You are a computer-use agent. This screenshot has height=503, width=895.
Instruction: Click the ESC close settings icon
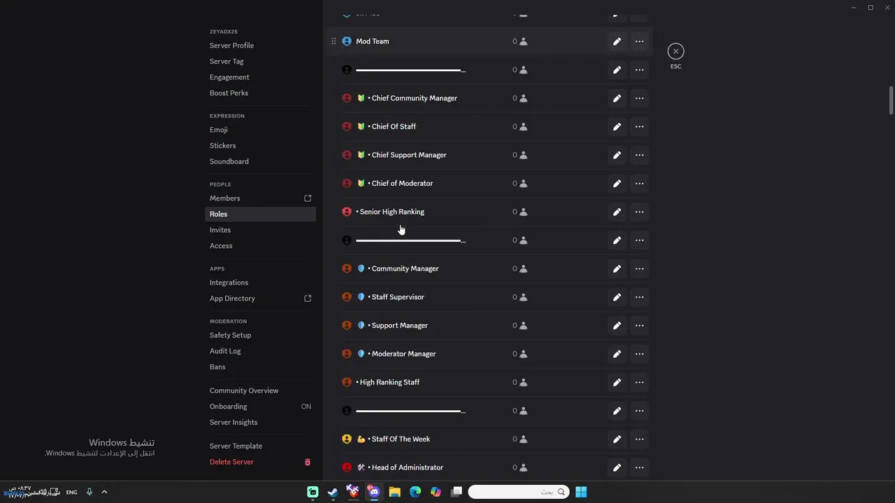(x=675, y=51)
